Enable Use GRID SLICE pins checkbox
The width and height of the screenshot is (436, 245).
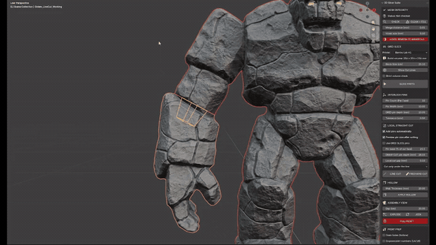[384, 143]
